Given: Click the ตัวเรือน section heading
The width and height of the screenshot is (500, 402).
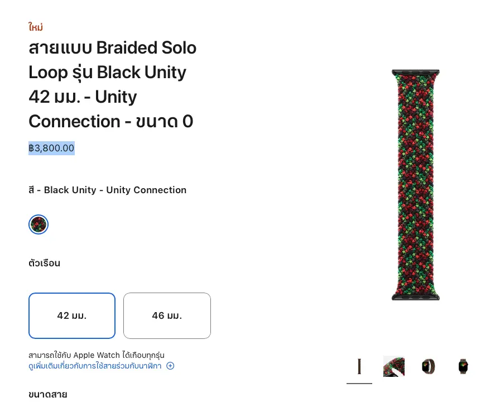Looking at the screenshot, I should (44, 263).
